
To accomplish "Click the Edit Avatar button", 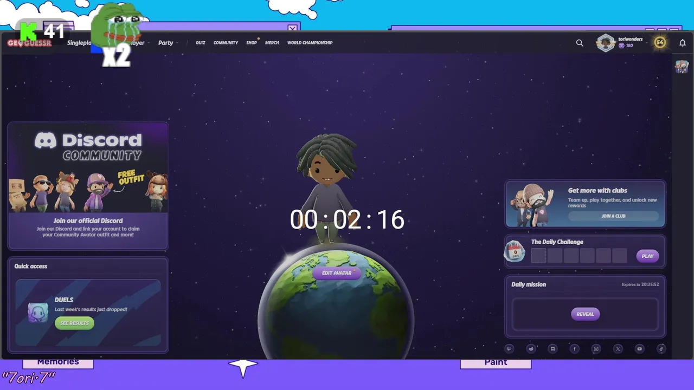I will [337, 273].
